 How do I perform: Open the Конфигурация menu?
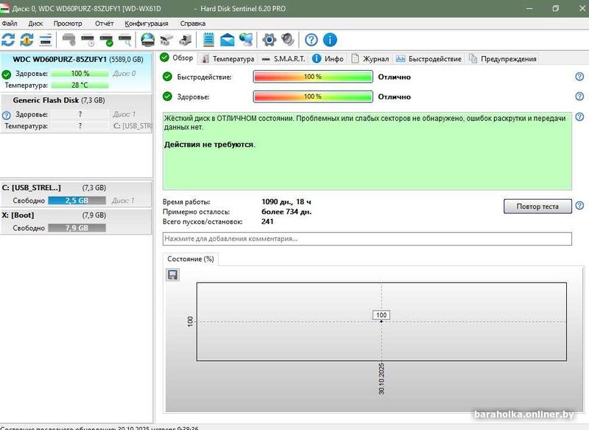147,24
